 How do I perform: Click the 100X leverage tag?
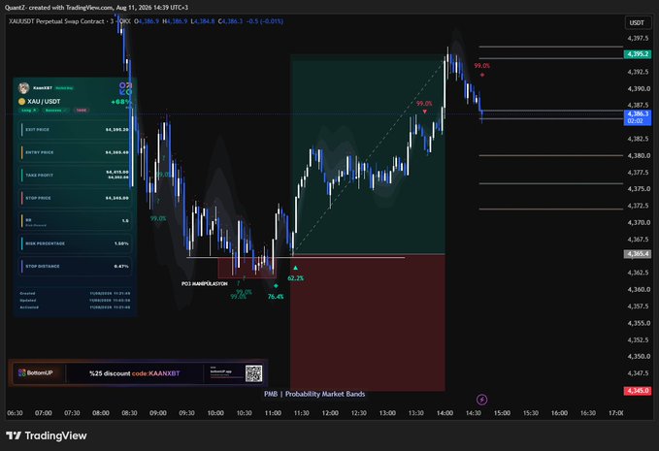(81, 110)
